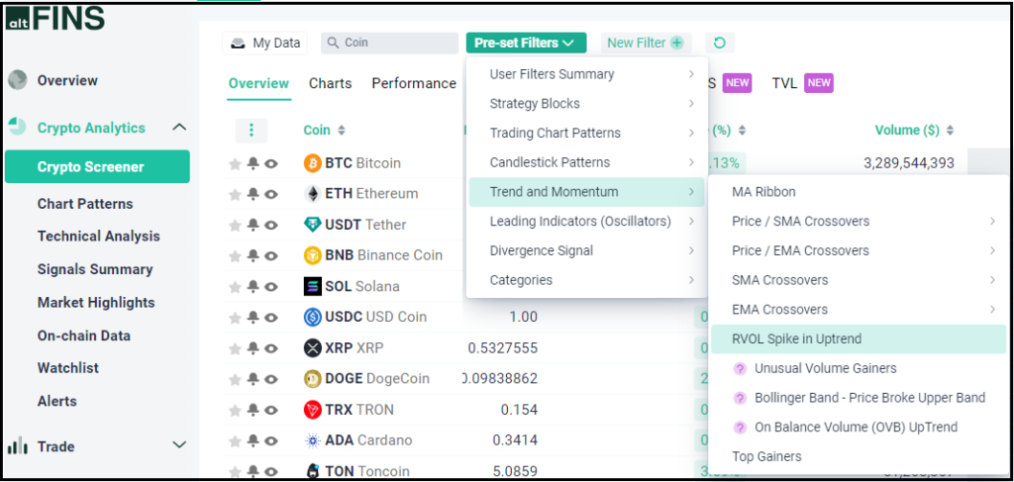Toggle eye watch icon for Tether
Screen dimensions: 1014x482
tap(271, 226)
